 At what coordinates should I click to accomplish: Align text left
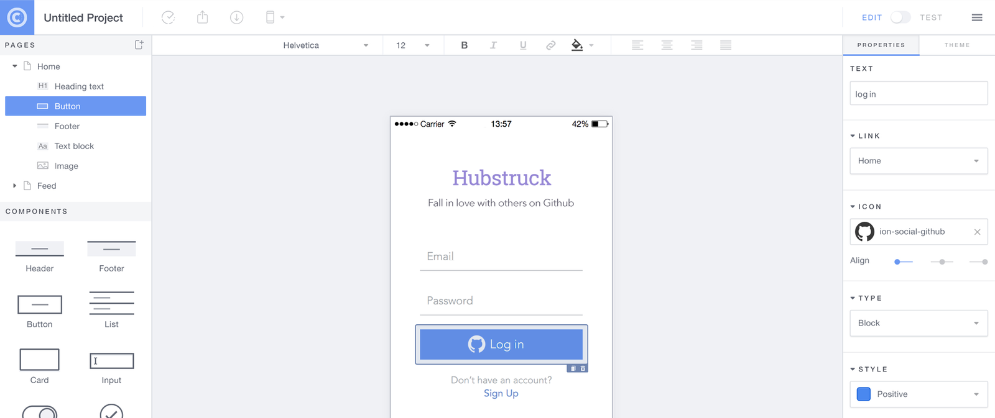tap(637, 45)
